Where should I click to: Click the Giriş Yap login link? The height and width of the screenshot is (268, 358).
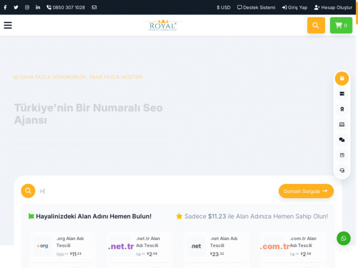coord(295,7)
